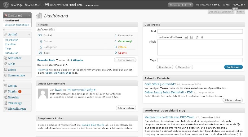
Task: Click the Design icon in sidebar
Action: (x=6, y=86)
